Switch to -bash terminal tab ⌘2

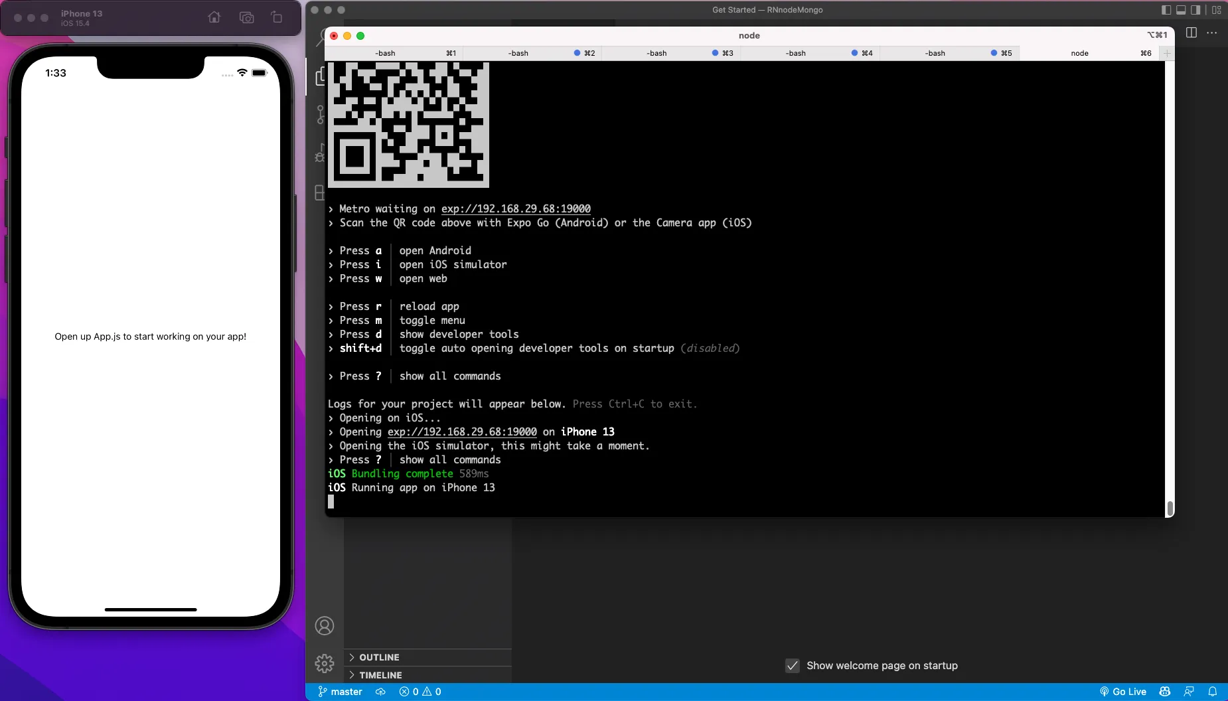[532, 53]
